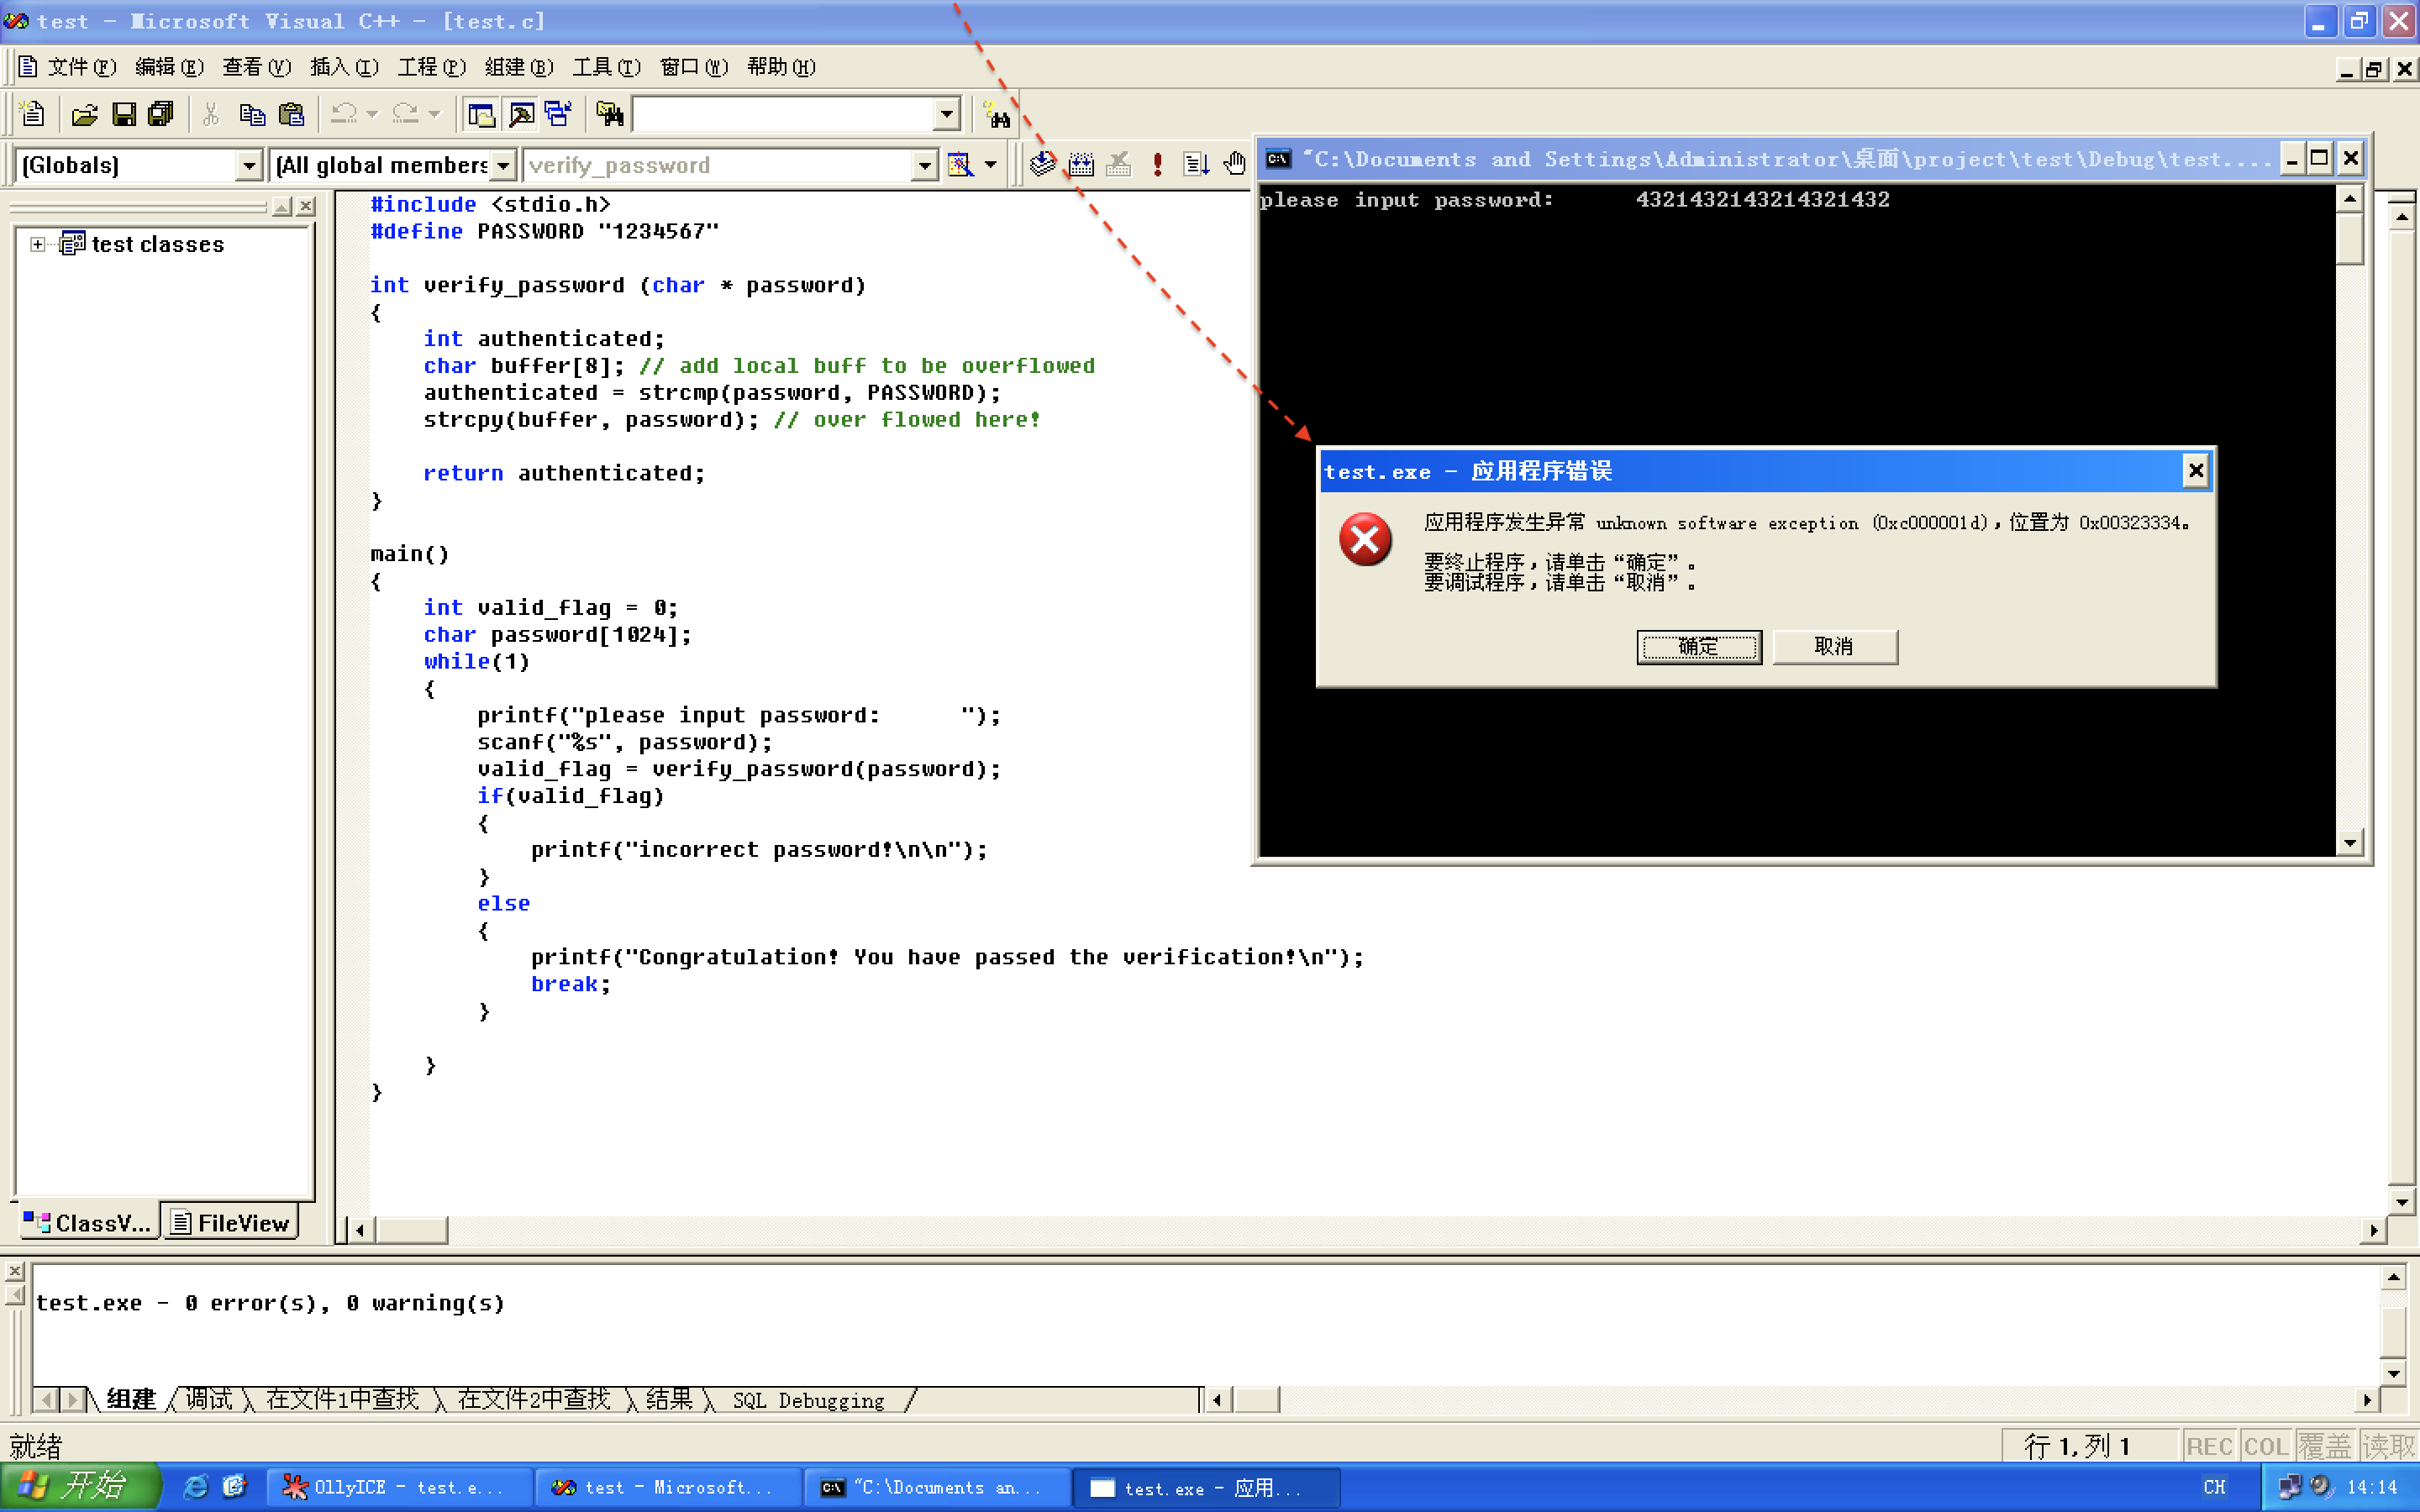Open the 窗口 (Window) menu
The height and width of the screenshot is (1512, 2420).
click(693, 67)
